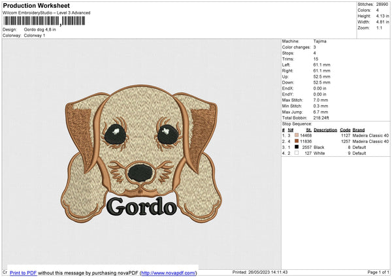Click the brown swatch for thread 1257
The image size is (392, 277).
tap(297, 141)
